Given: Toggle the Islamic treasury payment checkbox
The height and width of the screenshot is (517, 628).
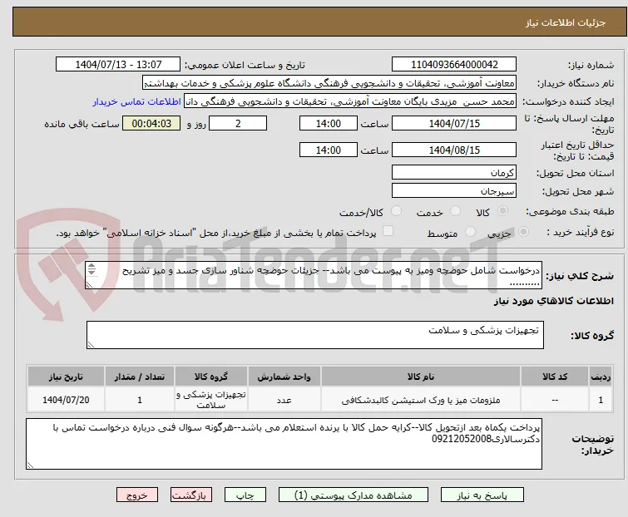Looking at the screenshot, I should (x=388, y=231).
